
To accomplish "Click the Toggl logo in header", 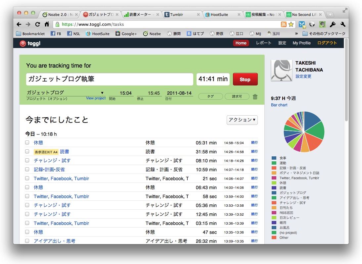I will point(30,43).
